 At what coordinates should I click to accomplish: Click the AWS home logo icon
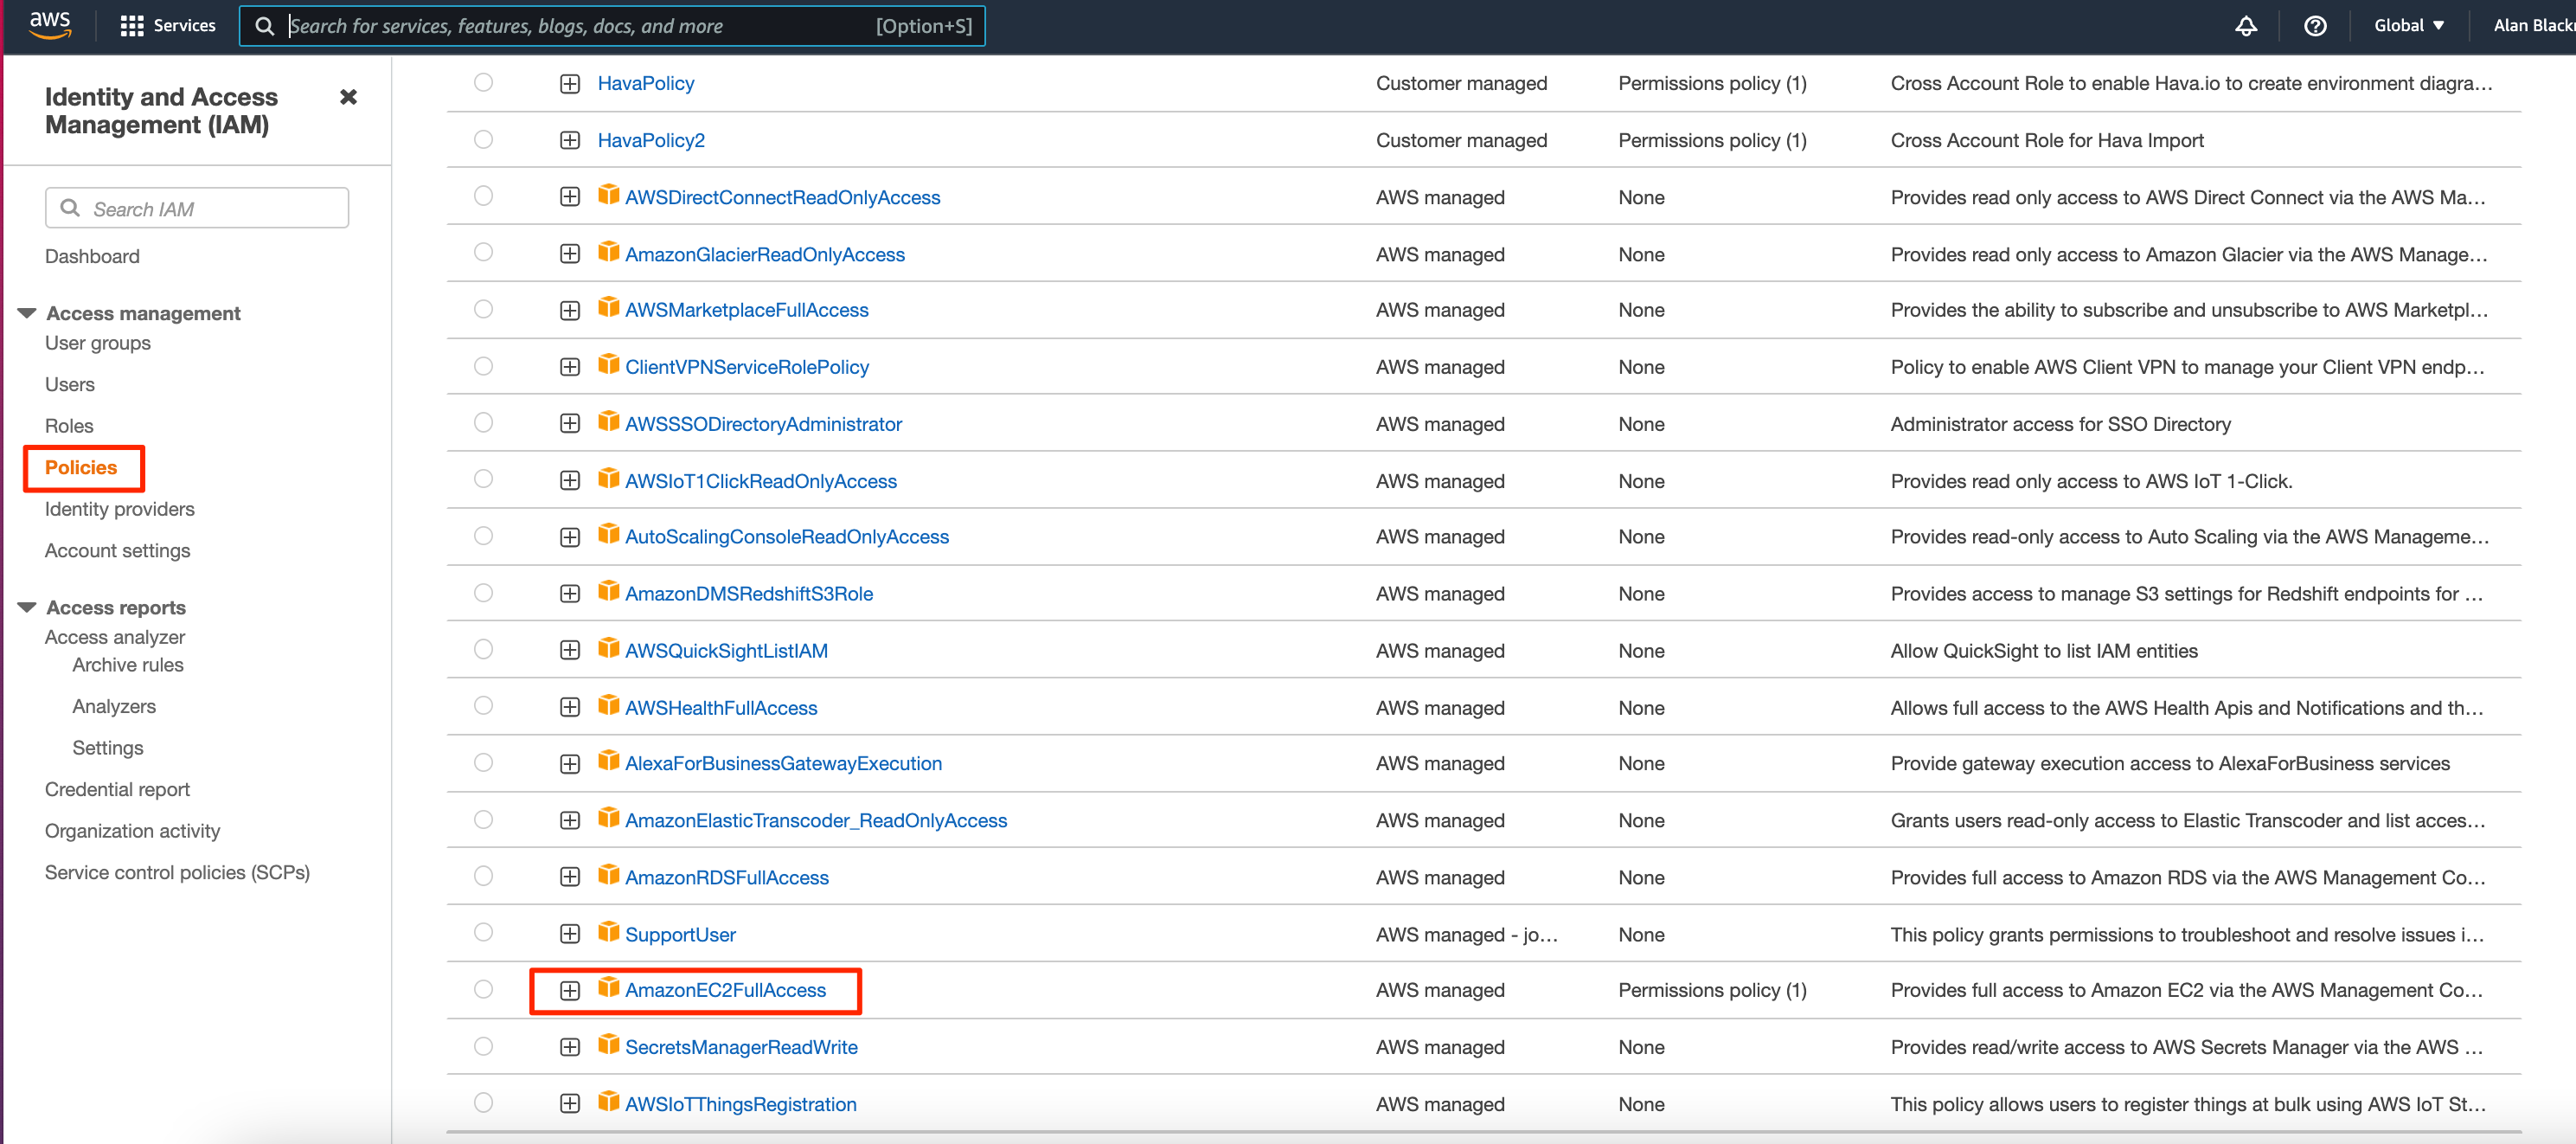(x=50, y=25)
